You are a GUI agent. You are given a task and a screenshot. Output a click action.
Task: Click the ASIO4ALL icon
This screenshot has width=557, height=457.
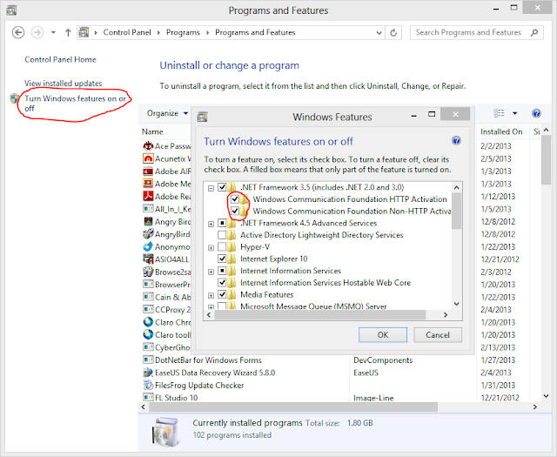pos(148,259)
